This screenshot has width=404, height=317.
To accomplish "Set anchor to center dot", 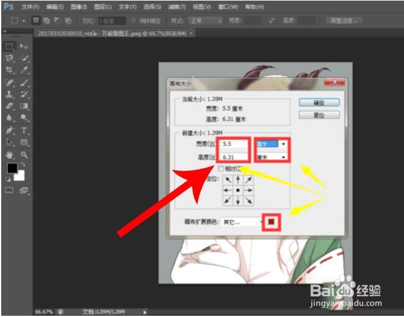I will pyautogui.click(x=238, y=190).
